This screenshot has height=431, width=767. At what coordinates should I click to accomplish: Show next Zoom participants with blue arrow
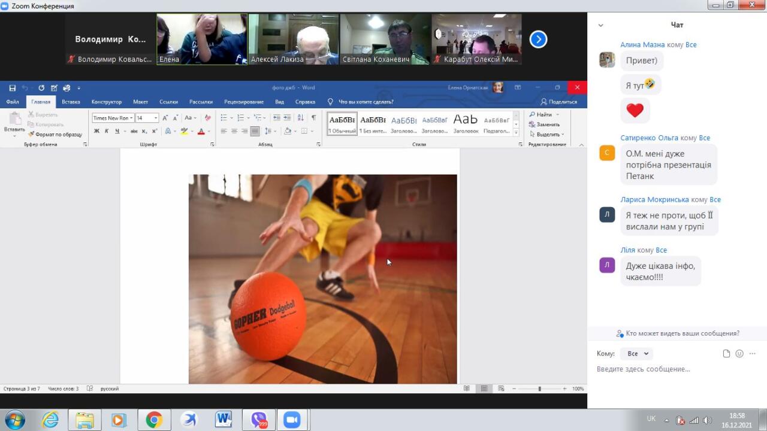click(538, 40)
